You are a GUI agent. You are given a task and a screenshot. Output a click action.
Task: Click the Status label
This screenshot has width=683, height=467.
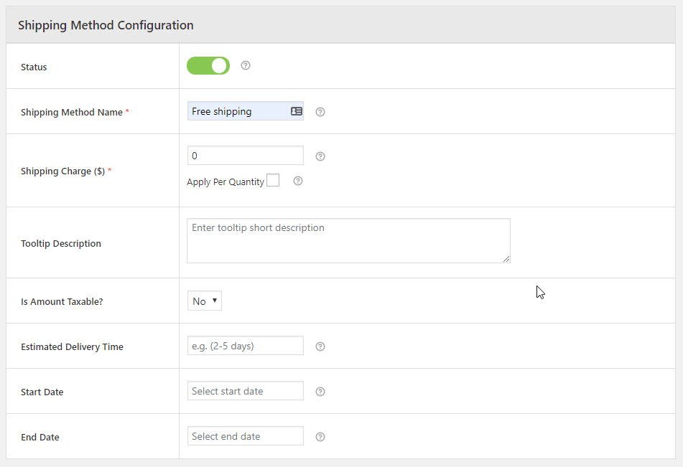click(34, 67)
